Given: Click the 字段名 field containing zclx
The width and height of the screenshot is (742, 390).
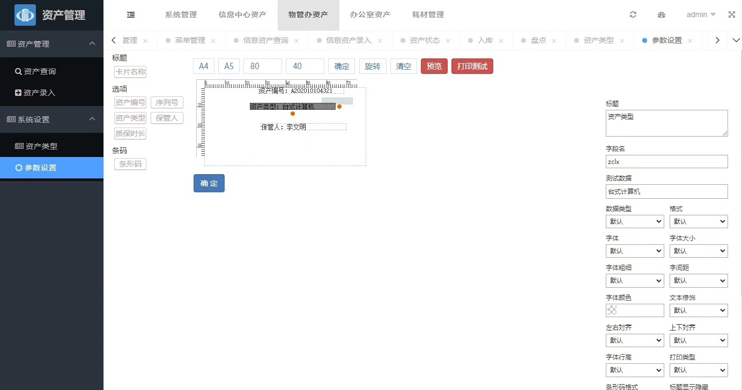Looking at the screenshot, I should tap(667, 162).
